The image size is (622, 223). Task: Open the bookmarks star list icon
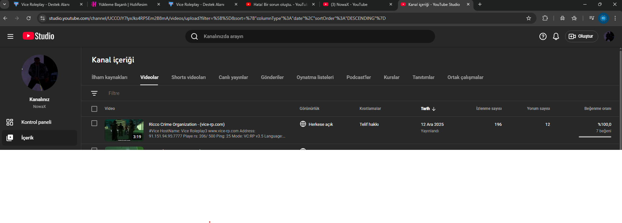pyautogui.click(x=574, y=18)
